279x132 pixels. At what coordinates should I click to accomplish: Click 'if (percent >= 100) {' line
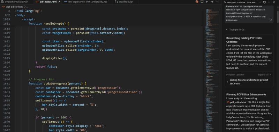53,117
